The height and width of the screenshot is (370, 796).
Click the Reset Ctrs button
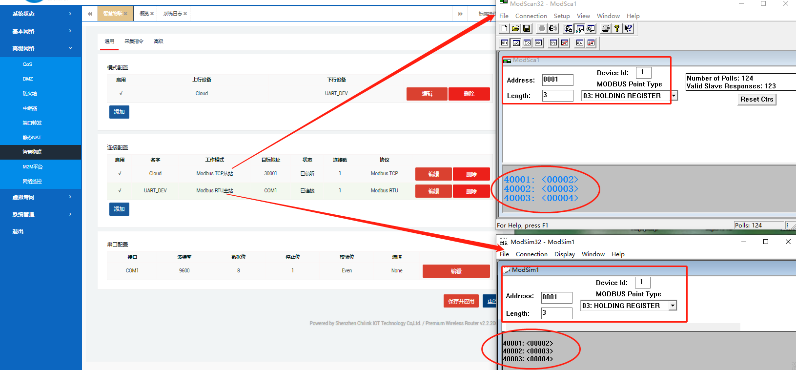pyautogui.click(x=756, y=99)
